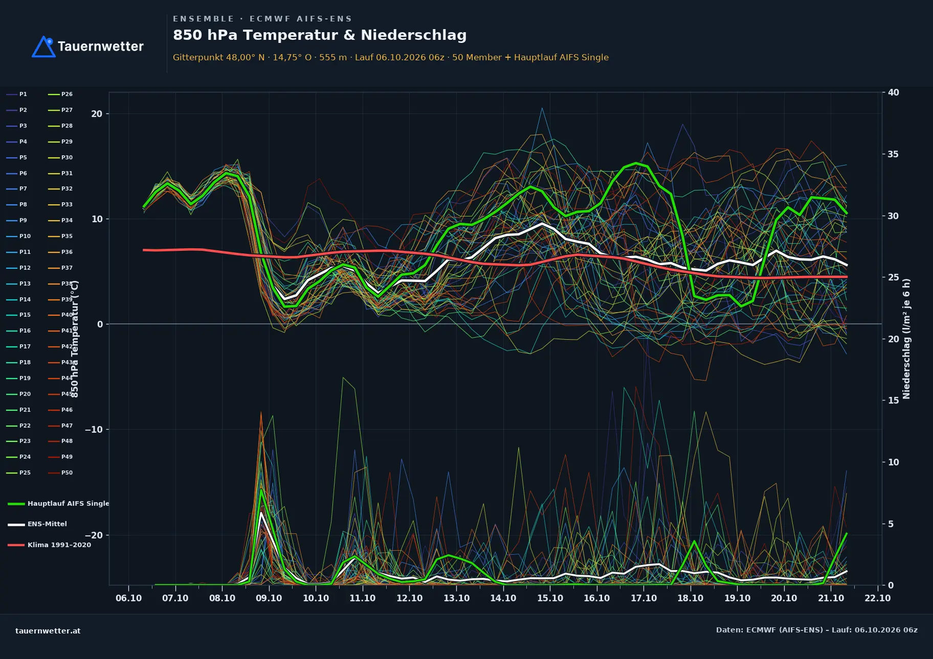
Task: Click the 18.10 date label on x-axis
Action: point(691,598)
